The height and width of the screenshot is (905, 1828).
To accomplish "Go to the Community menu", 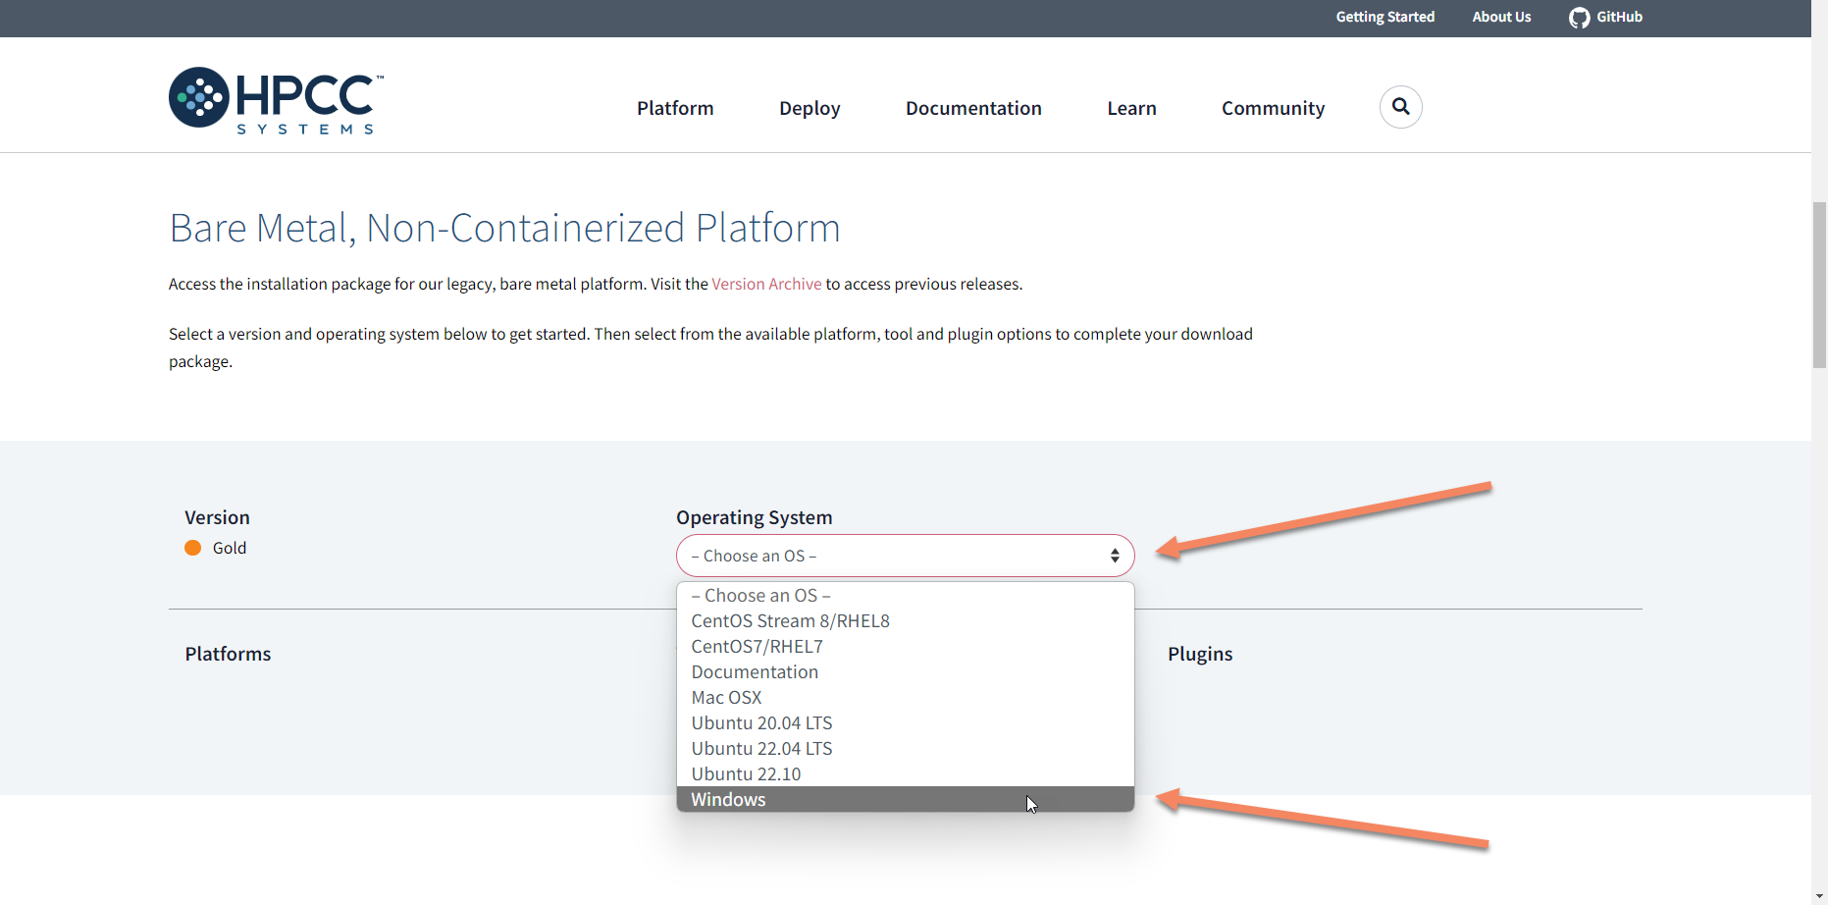I will tap(1273, 108).
